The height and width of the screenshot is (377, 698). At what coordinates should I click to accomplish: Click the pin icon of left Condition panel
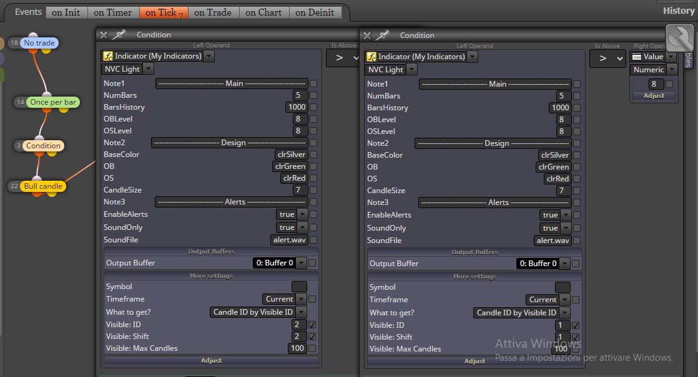(x=119, y=35)
